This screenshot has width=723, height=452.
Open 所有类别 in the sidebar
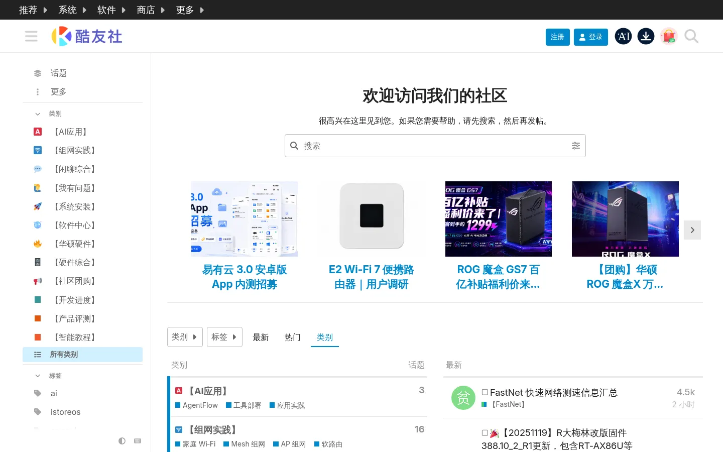(82, 355)
